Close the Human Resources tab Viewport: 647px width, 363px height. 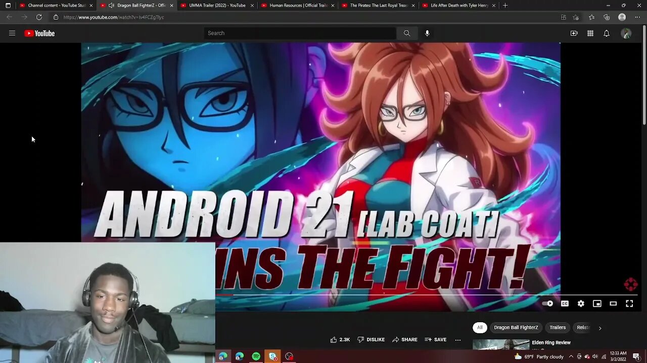pos(333,5)
